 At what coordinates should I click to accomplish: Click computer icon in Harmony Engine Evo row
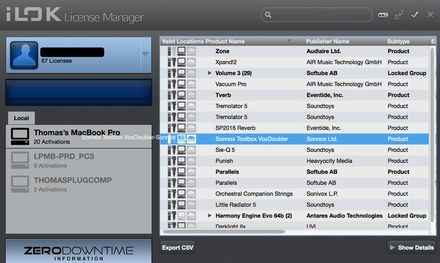(x=182, y=216)
